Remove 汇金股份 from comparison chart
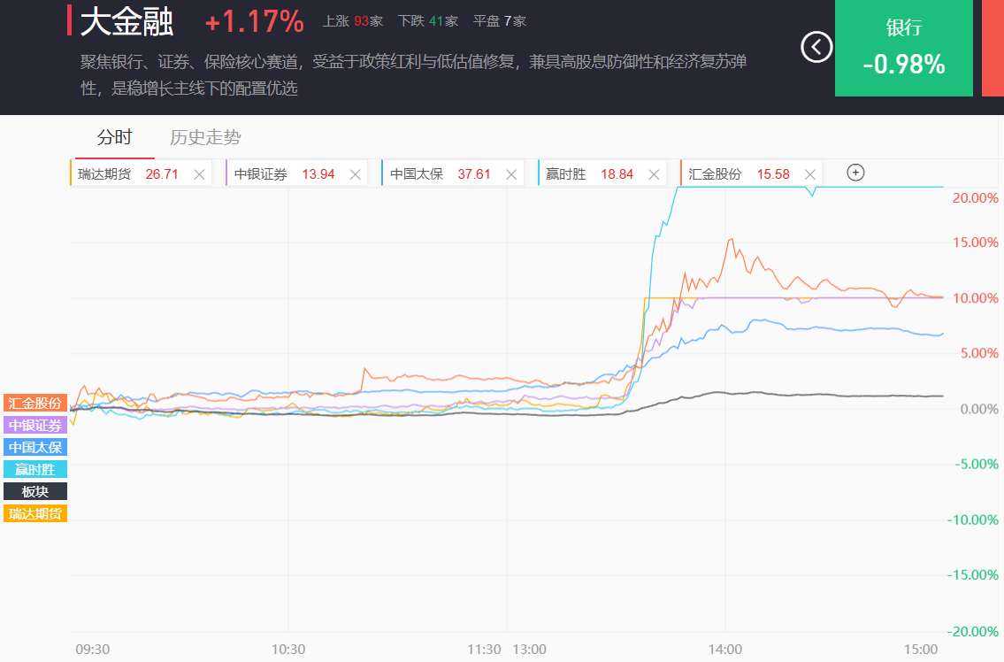This screenshot has height=662, width=1004. (809, 174)
